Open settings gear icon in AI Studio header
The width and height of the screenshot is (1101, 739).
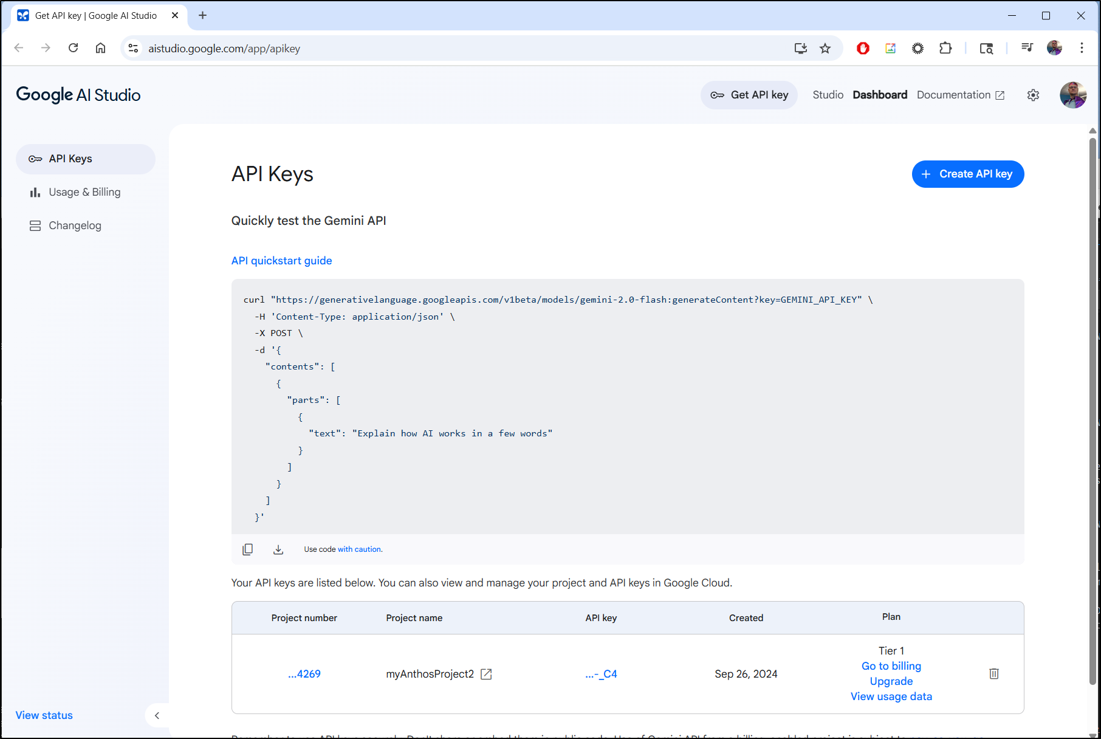coord(1033,95)
